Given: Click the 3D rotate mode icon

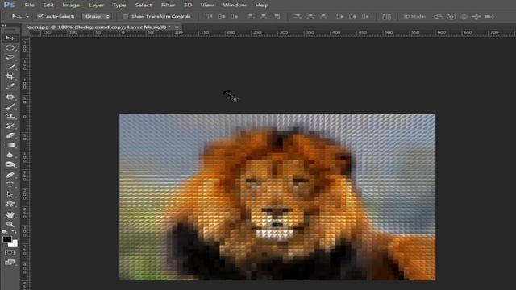Looking at the screenshot, I should tap(439, 16).
